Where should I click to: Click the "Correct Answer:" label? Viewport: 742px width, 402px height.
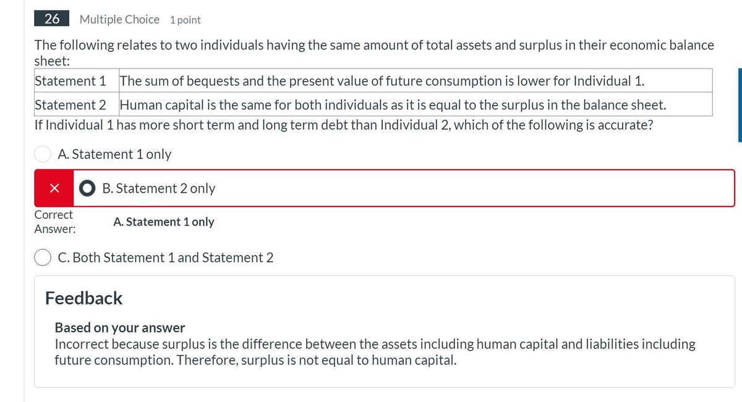point(54,222)
